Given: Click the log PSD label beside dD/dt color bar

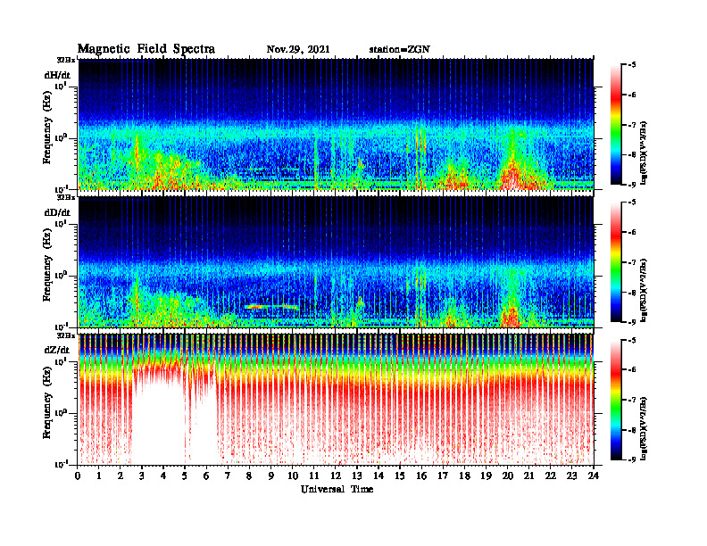Looking at the screenshot, I should tap(645, 289).
